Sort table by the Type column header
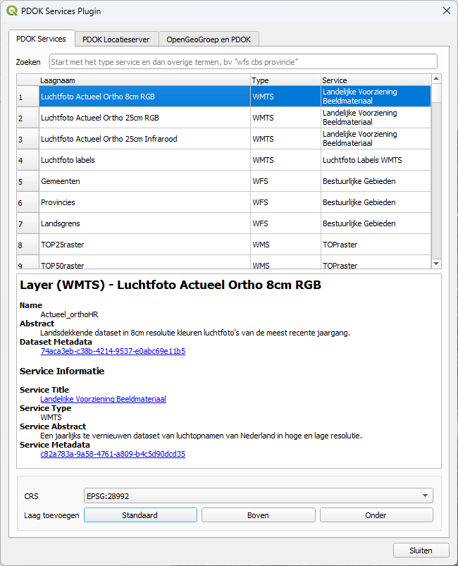This screenshot has width=458, height=566. [285, 80]
